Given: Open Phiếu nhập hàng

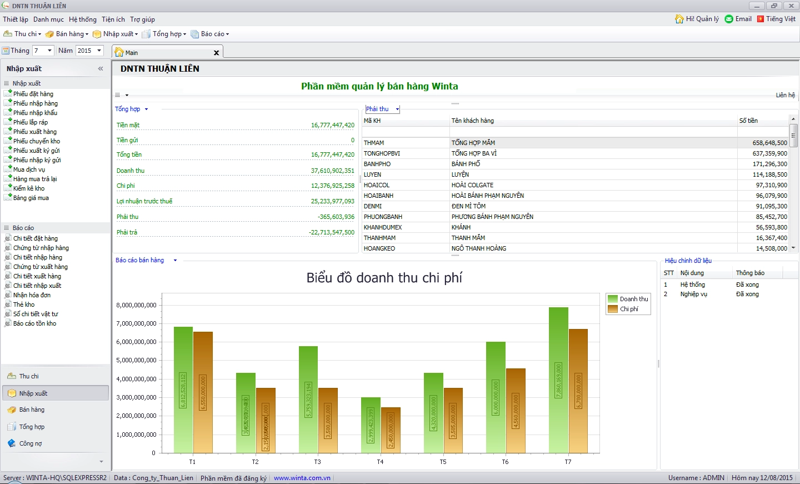Looking at the screenshot, I should 36,103.
